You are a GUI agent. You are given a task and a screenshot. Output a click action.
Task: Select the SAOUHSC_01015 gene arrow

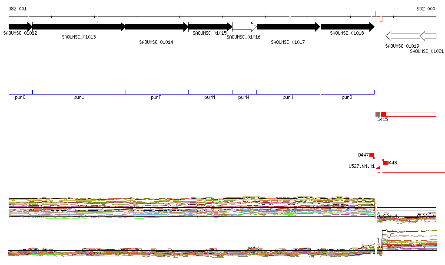(x=209, y=27)
